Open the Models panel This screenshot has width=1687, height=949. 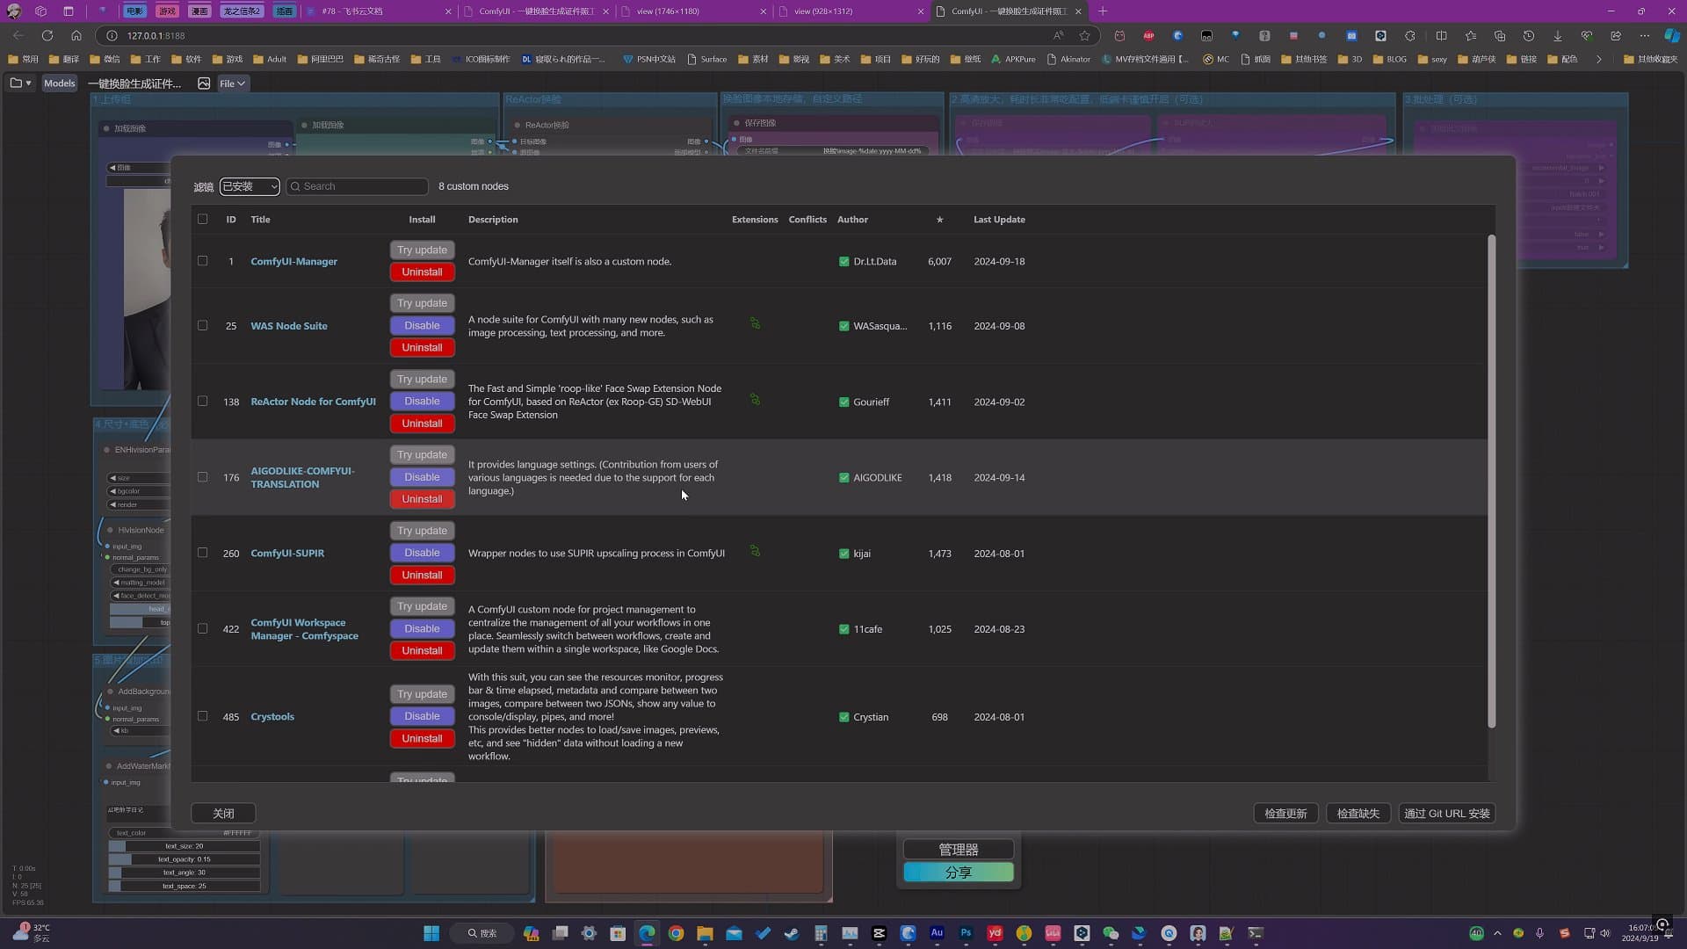point(60,83)
